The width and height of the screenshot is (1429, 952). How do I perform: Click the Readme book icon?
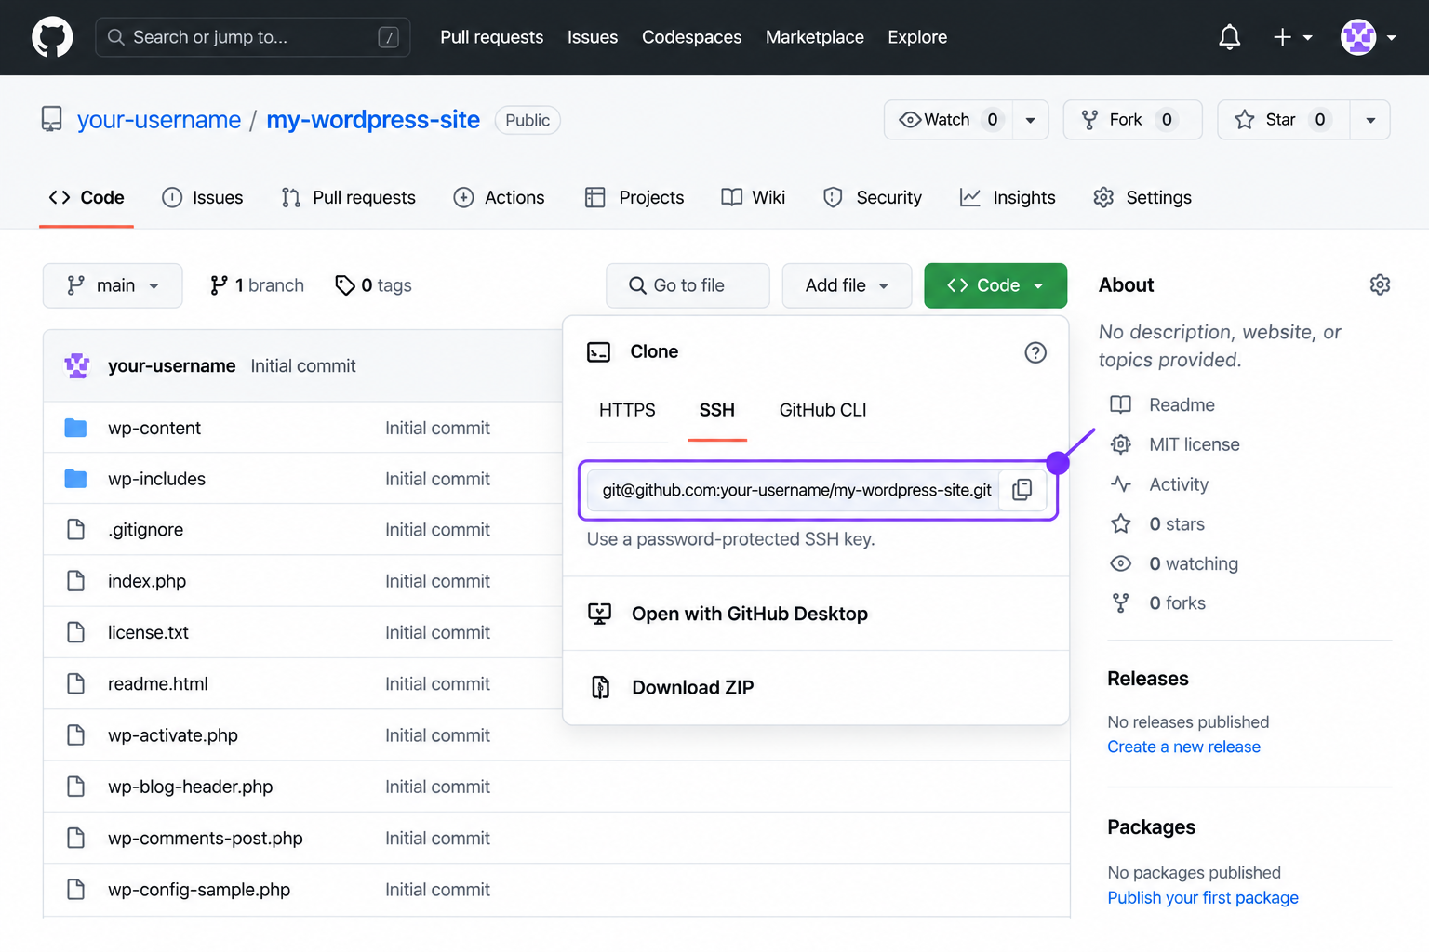tap(1121, 404)
